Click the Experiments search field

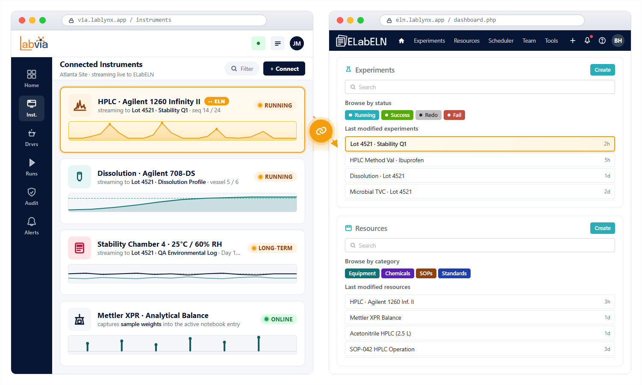(480, 87)
